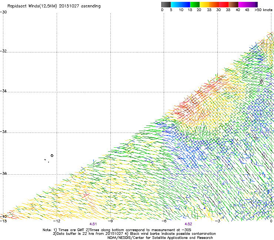Click the longitude label '-9'
The height and width of the screenshot is (240, 274).
tap(110, 221)
